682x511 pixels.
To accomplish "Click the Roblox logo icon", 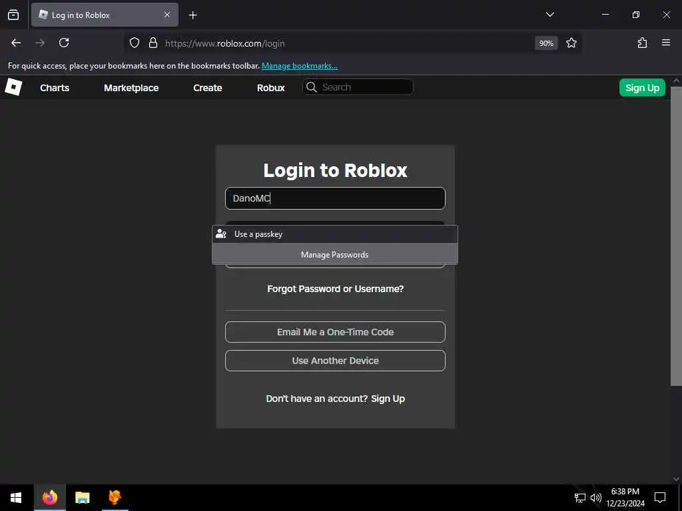I will click(x=13, y=87).
